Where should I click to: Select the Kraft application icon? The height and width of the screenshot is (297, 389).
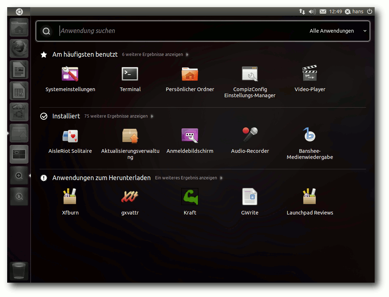pyautogui.click(x=190, y=197)
